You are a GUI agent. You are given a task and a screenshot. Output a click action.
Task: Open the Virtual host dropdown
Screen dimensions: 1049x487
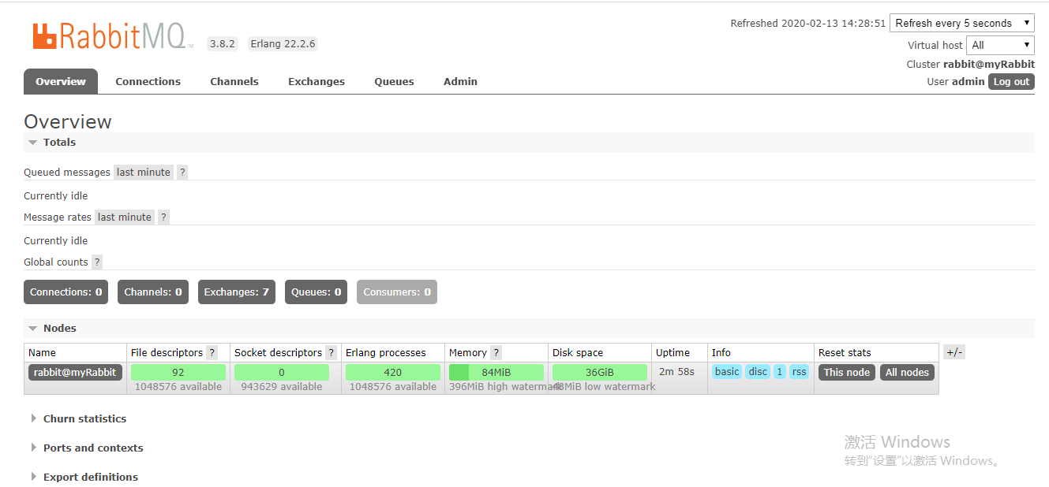click(x=1000, y=45)
